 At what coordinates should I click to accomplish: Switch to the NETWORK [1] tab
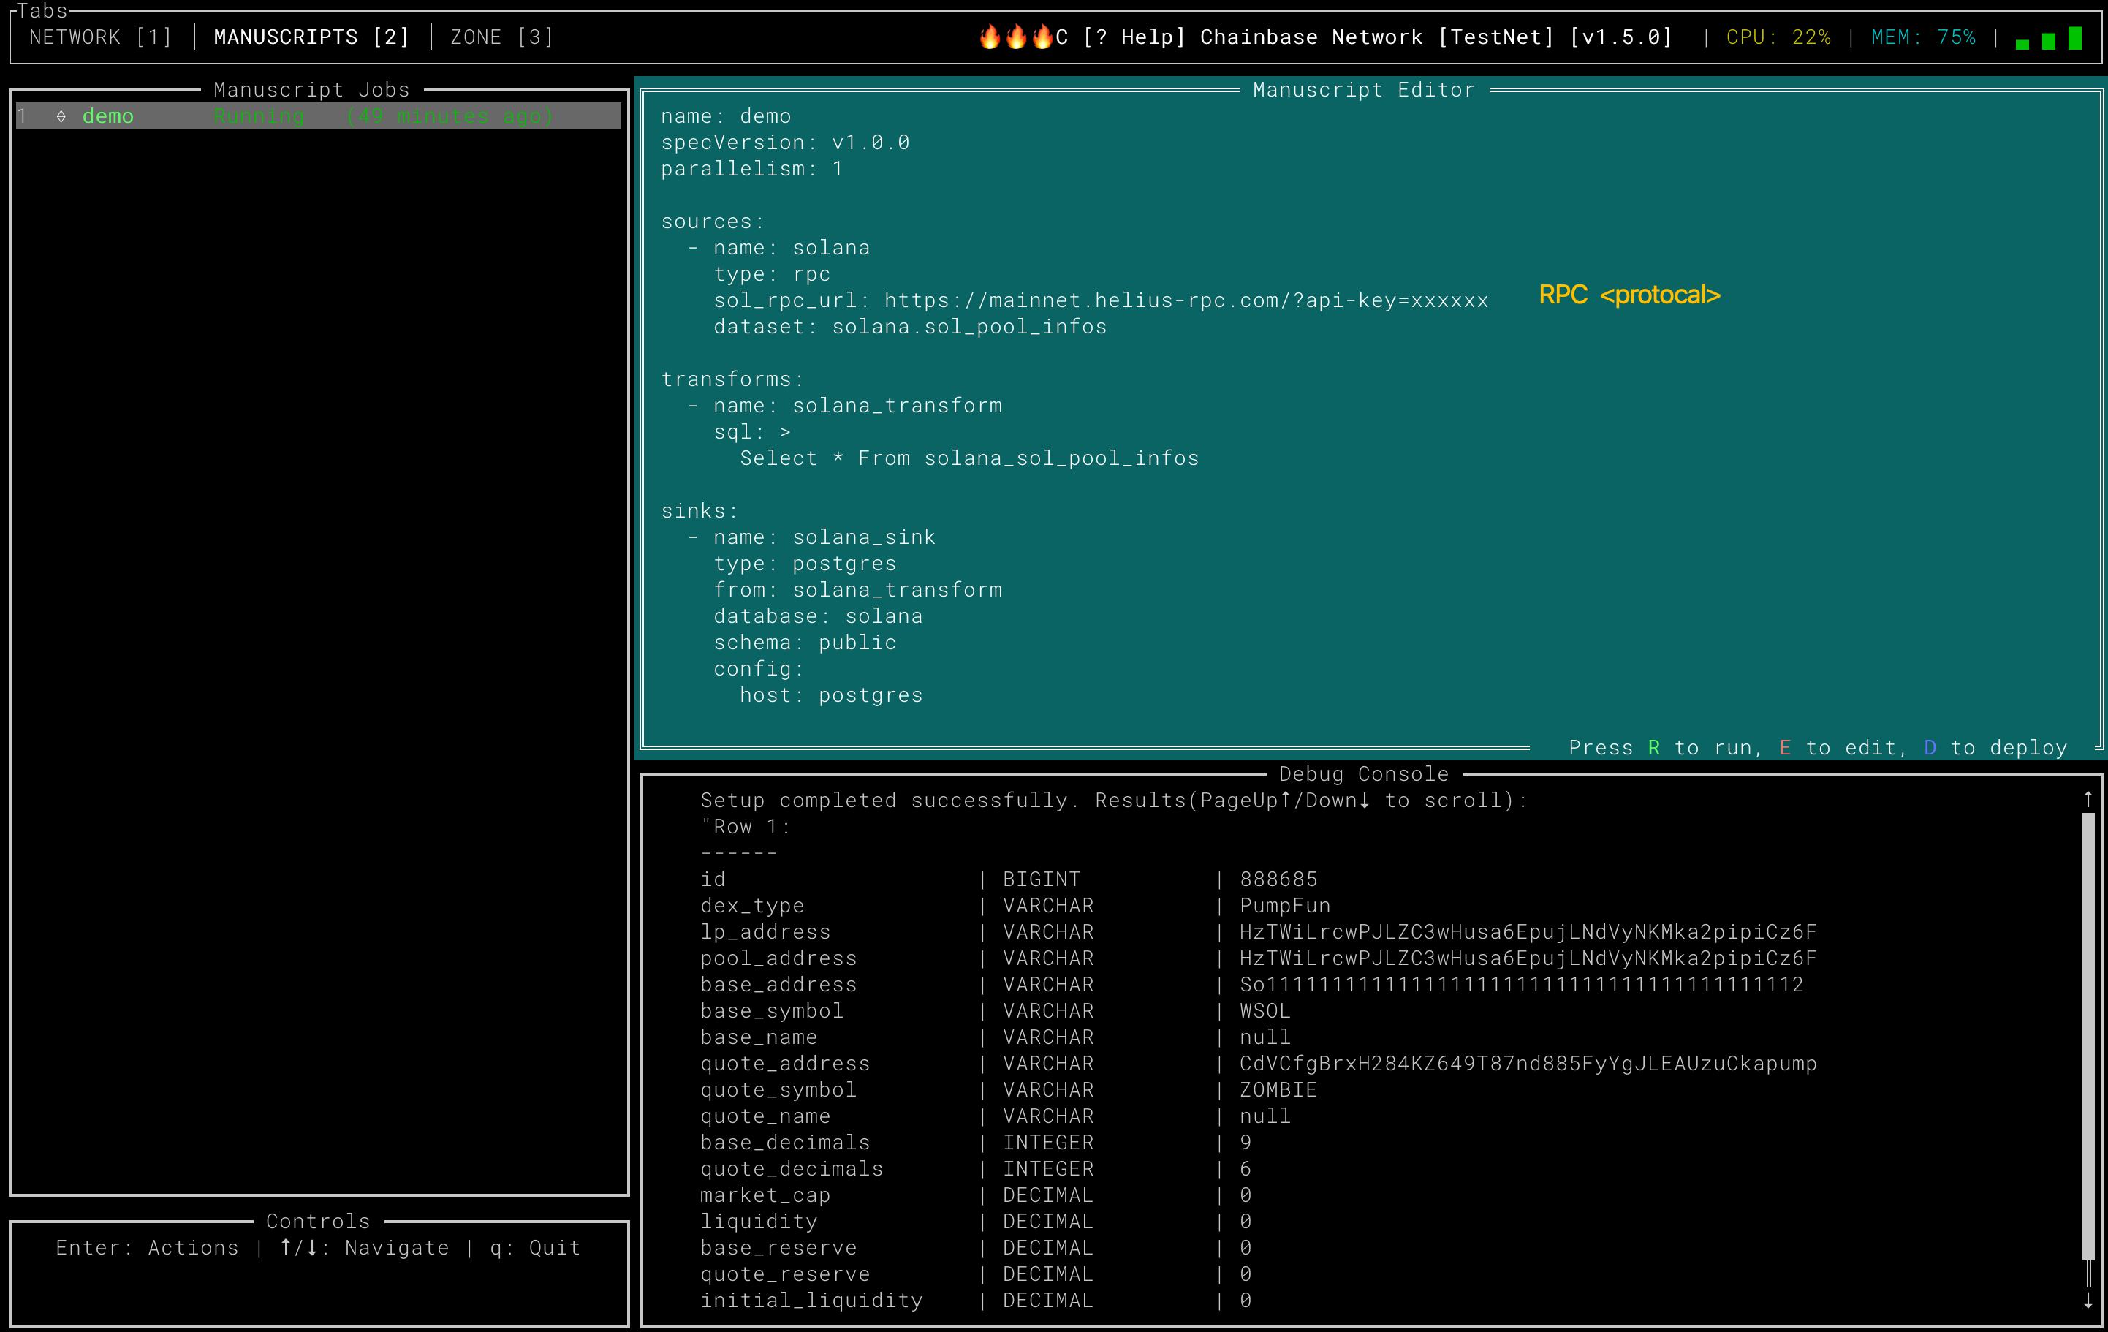click(101, 37)
